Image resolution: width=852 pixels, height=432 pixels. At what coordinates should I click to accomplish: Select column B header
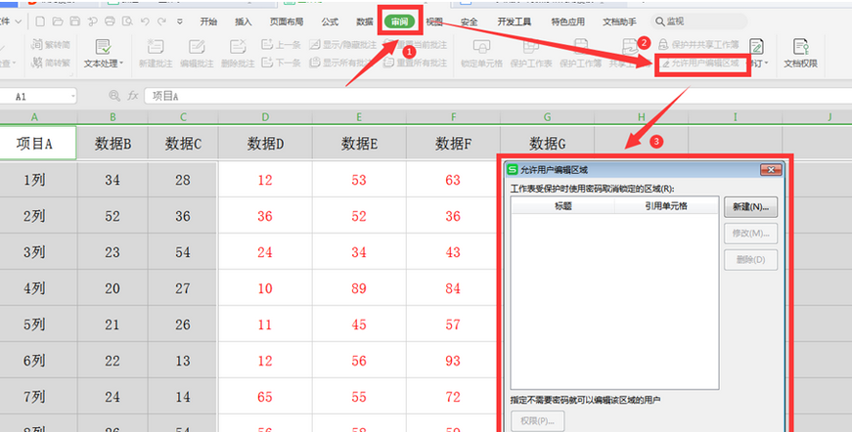point(112,117)
